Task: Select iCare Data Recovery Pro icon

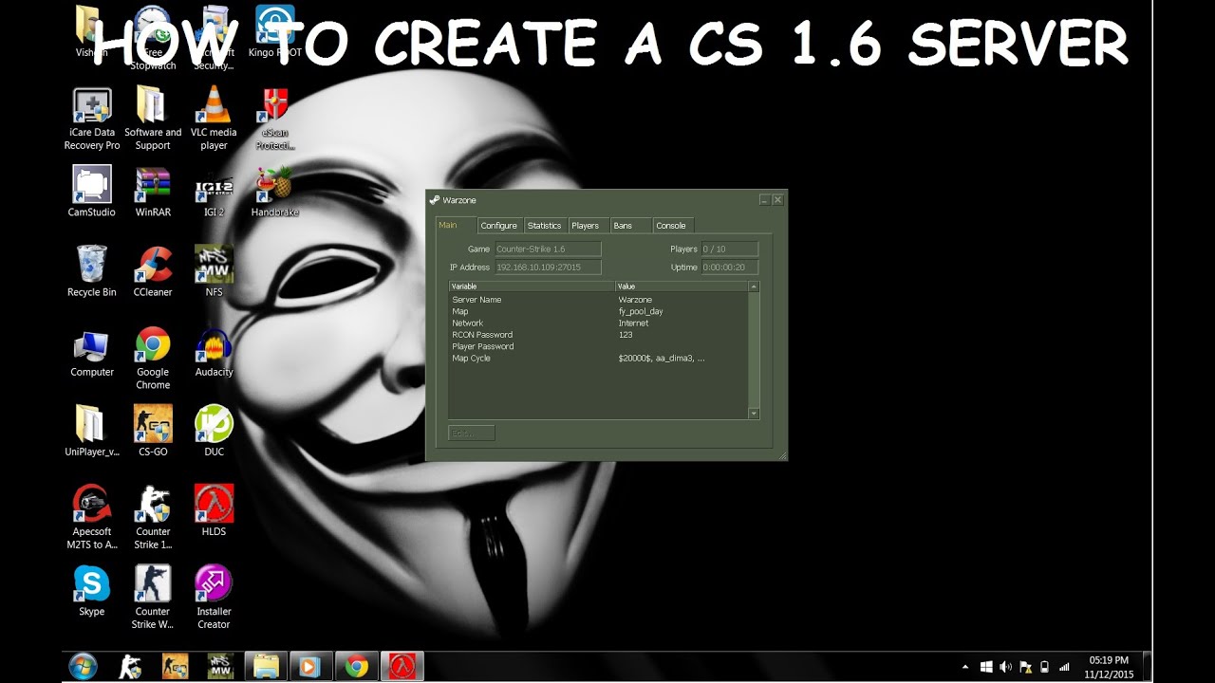Action: click(x=92, y=119)
